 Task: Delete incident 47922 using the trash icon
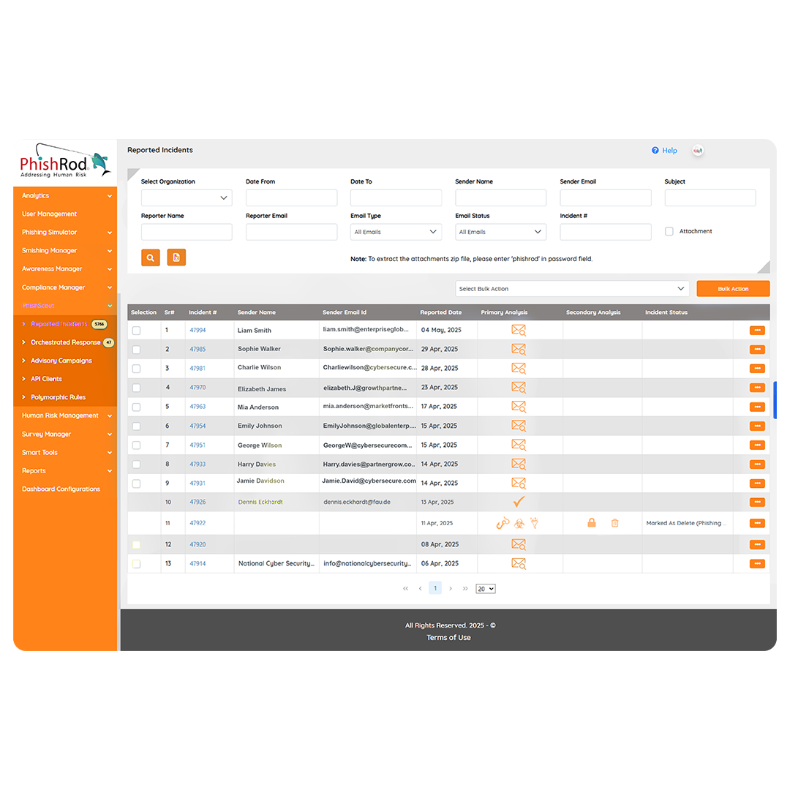614,523
